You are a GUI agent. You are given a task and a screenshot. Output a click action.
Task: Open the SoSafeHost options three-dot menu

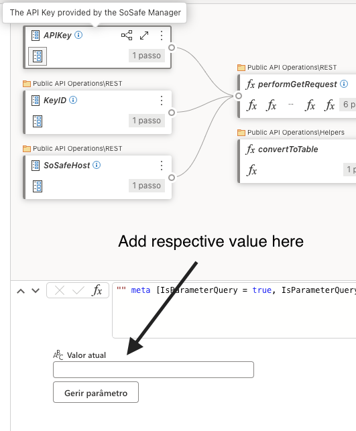point(162,166)
